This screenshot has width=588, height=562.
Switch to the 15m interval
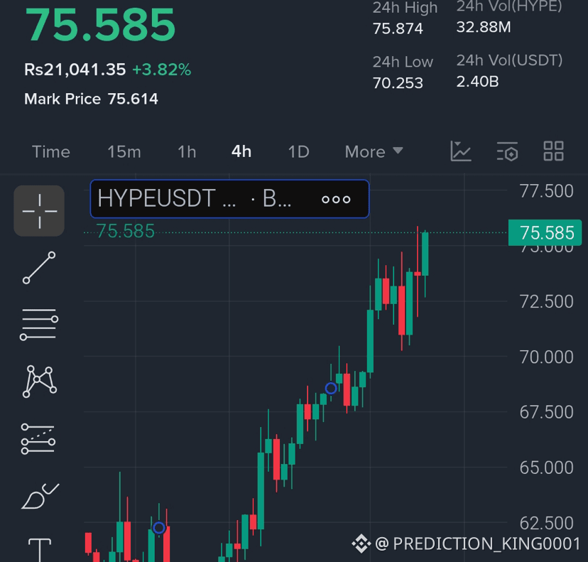[x=124, y=152]
